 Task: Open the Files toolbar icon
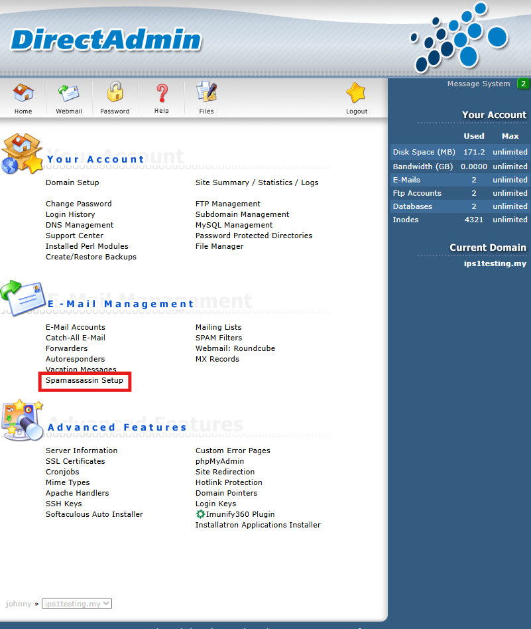pyautogui.click(x=206, y=94)
